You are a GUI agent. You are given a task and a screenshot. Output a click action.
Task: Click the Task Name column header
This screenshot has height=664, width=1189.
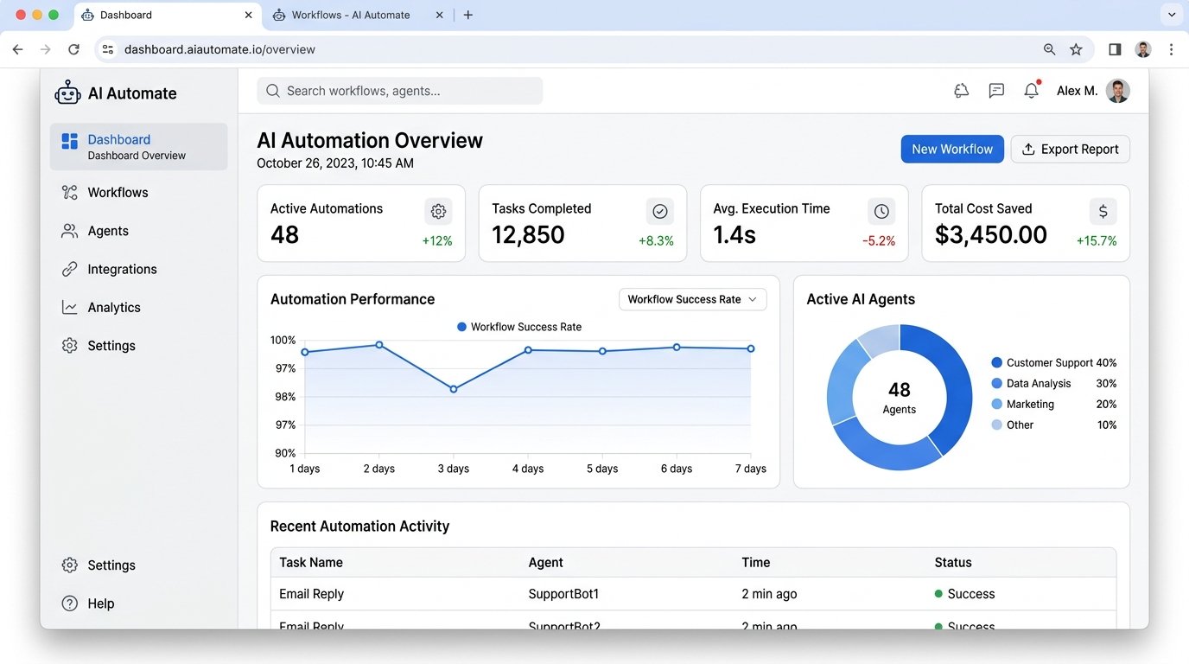pyautogui.click(x=311, y=562)
